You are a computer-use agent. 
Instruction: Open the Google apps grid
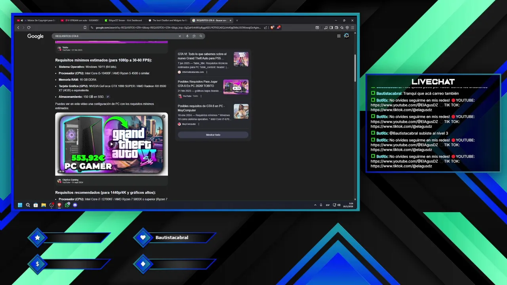[x=339, y=36]
